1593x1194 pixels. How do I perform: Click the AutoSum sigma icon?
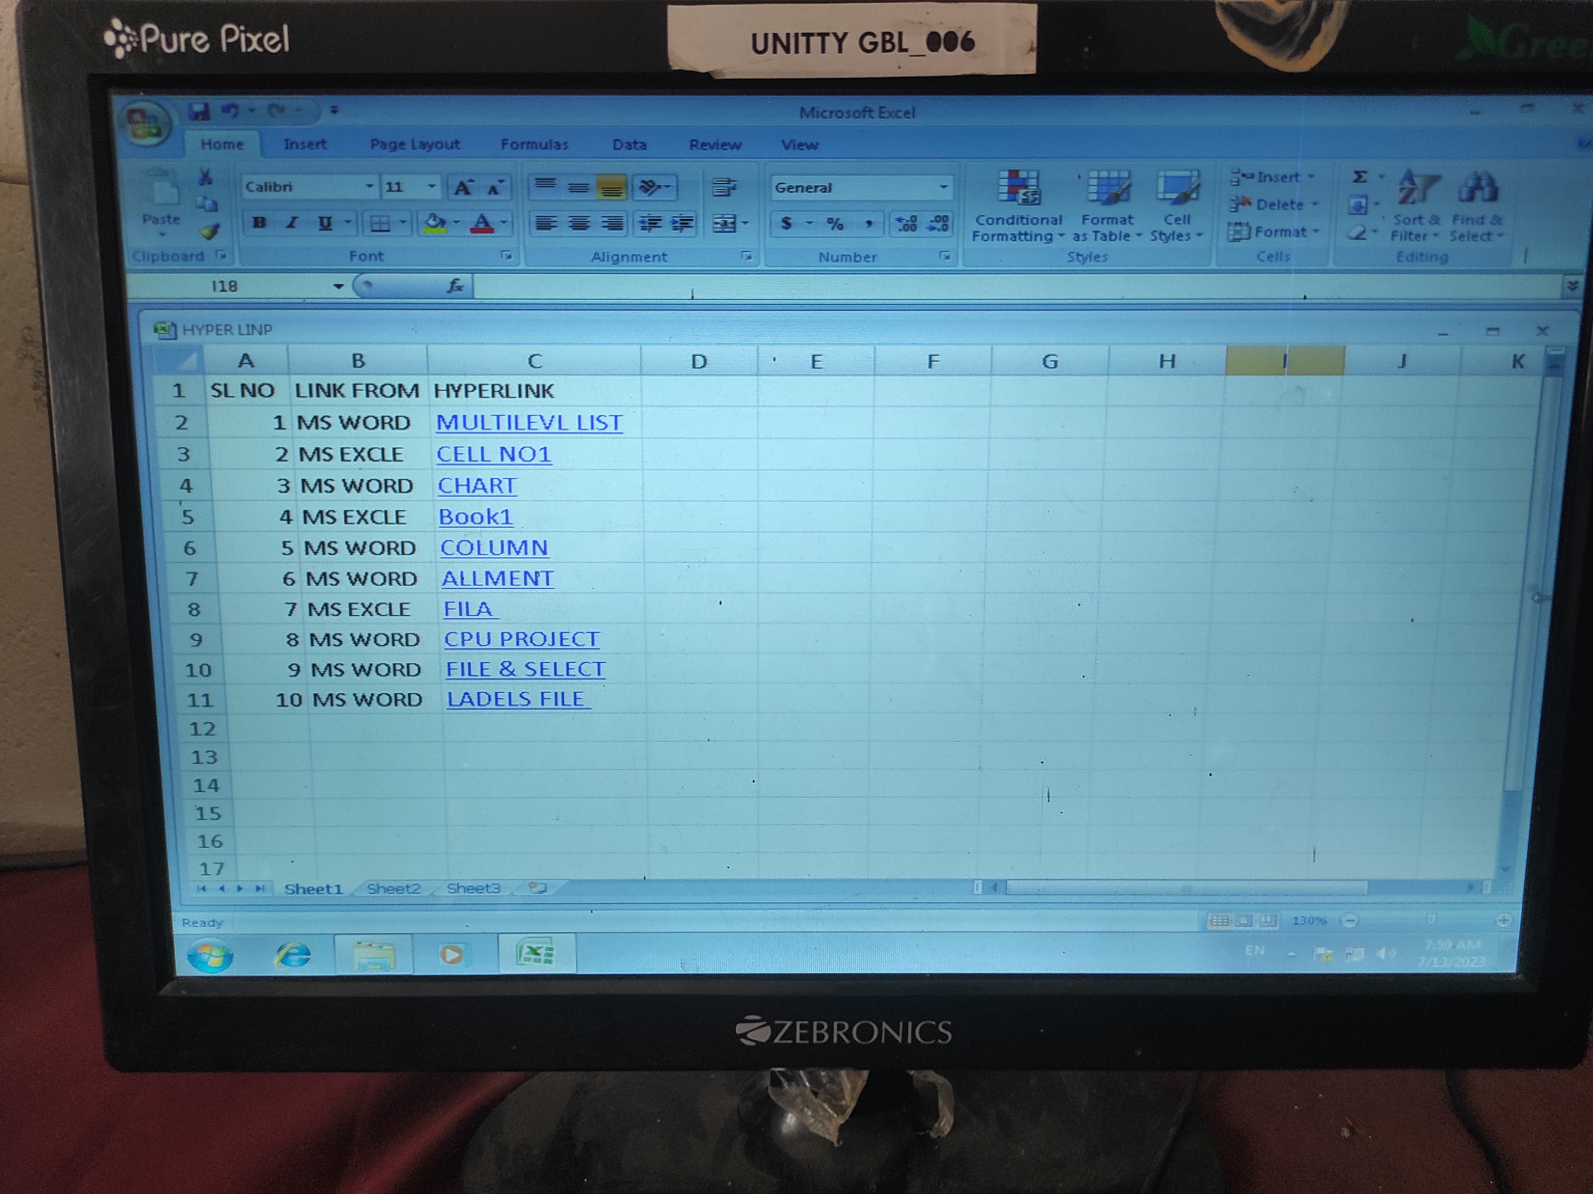pyautogui.click(x=1359, y=177)
